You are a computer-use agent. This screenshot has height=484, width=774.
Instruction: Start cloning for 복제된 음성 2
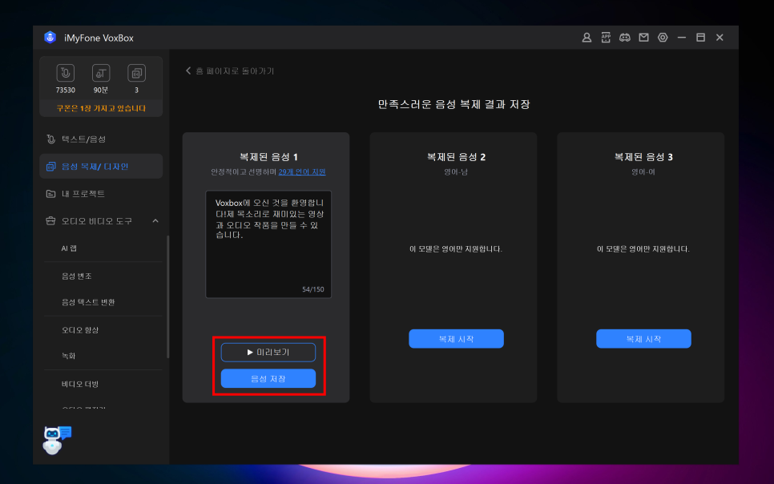[456, 339]
